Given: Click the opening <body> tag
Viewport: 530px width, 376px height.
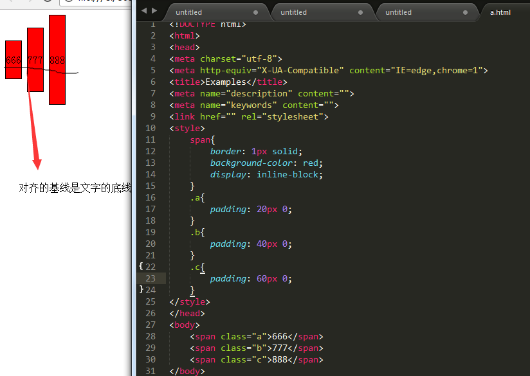Looking at the screenshot, I should pos(185,325).
